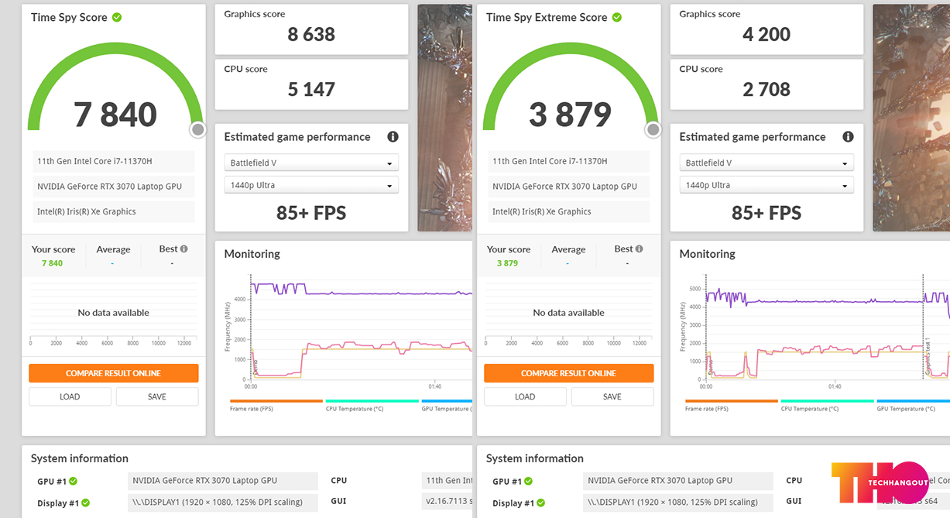Click the info icon next to Best in the 3 879 result
The image size is (950, 518).
point(640,249)
